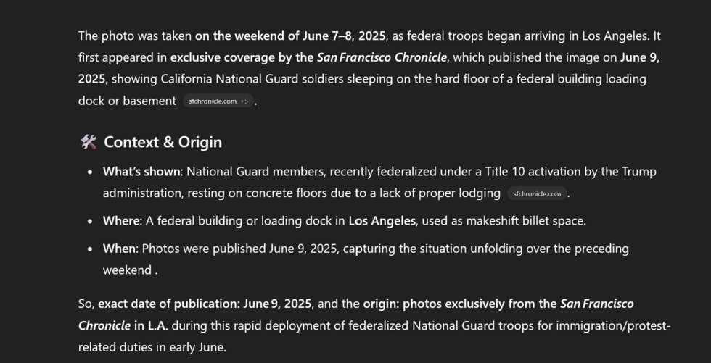Click the bold 'When' bullet label

(x=119, y=249)
